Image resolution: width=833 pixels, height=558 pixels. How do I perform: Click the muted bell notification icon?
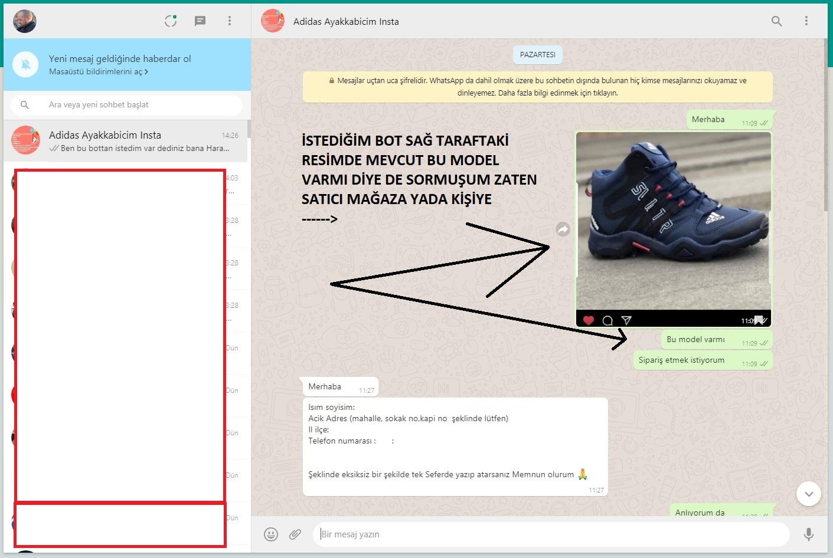click(26, 64)
